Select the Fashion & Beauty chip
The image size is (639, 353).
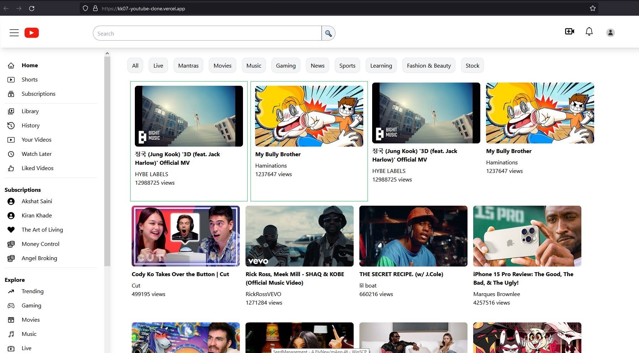click(x=429, y=65)
